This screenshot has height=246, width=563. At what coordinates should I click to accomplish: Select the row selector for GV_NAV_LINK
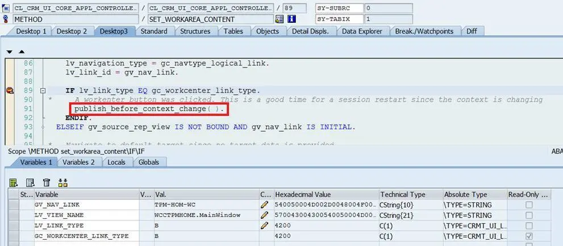click(14, 205)
